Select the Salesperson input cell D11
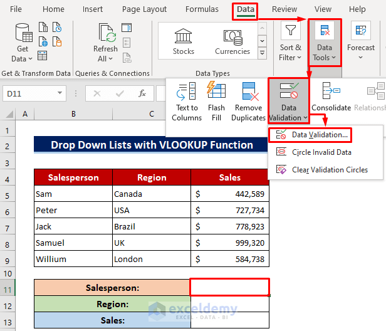Screen dimensions: 386x331 coord(230,287)
